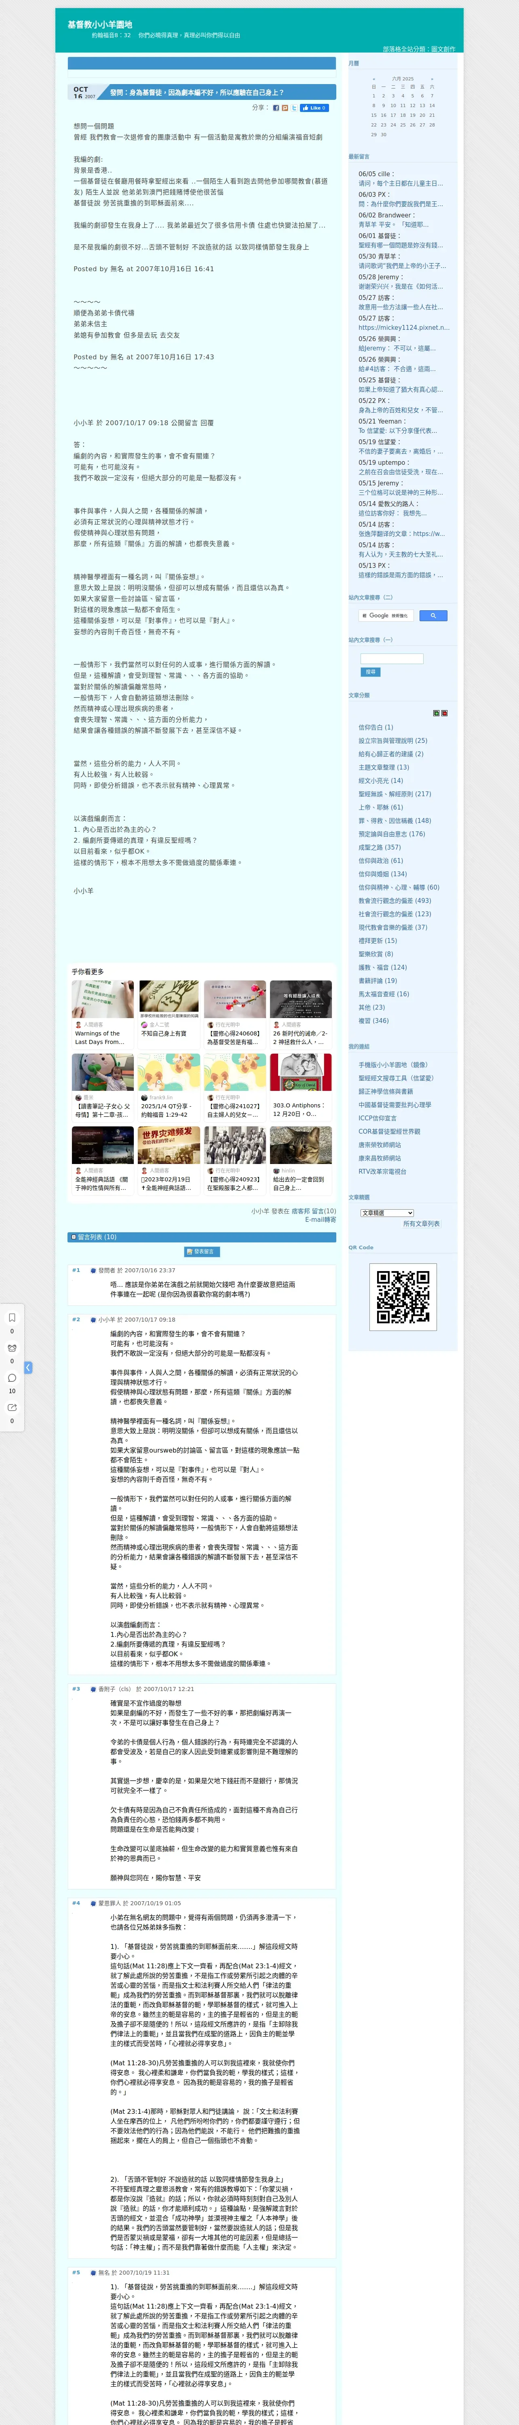Click the 搜尋 search button
Viewport: 519px width, 2425px height.
370,672
